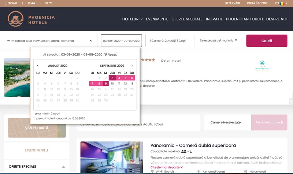
Task: Open the Hoteluri dropdown menu
Action: (132, 19)
